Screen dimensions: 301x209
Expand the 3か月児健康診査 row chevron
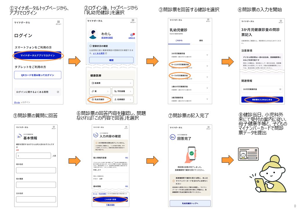point(207,55)
